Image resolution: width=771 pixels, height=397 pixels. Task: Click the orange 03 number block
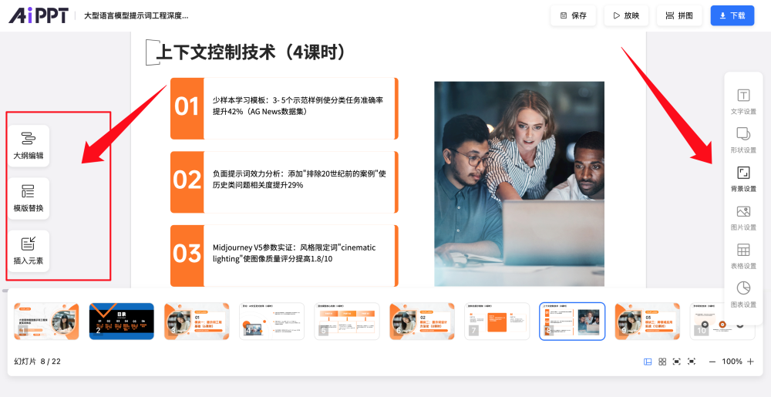[187, 255]
